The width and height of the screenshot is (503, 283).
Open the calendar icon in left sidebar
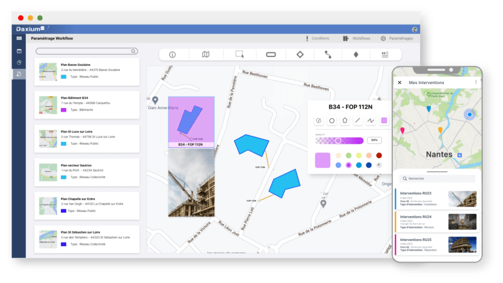19,51
